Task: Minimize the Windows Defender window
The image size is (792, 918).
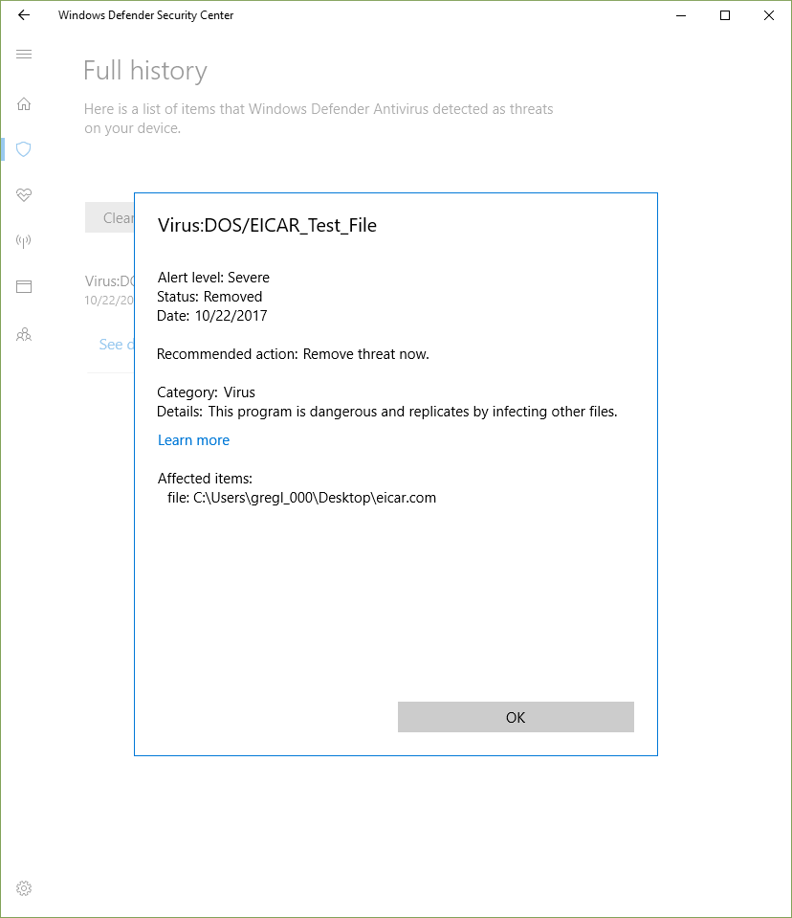Action: [x=681, y=16]
